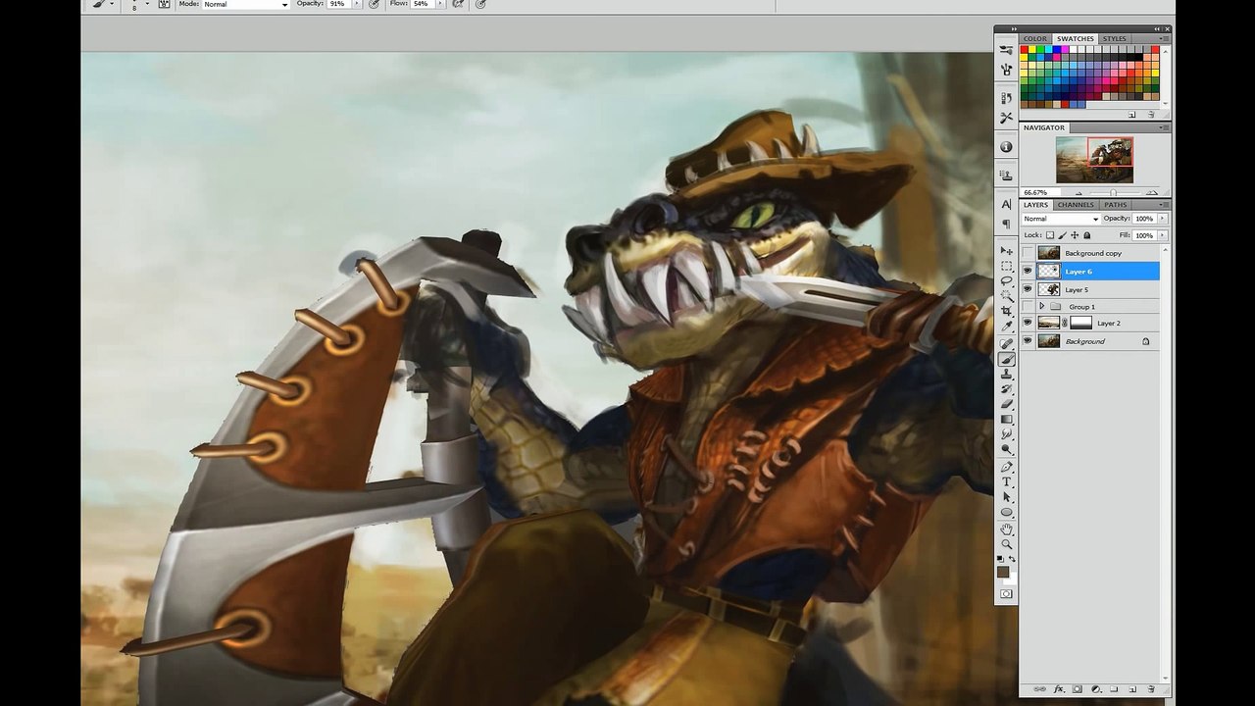Toggle the Brush panel in options bar

point(164,4)
